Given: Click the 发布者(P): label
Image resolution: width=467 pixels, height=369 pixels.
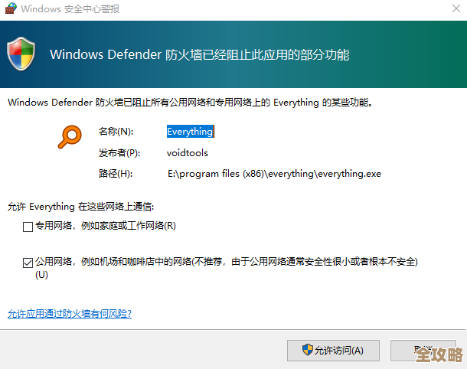Looking at the screenshot, I should pos(119,153).
